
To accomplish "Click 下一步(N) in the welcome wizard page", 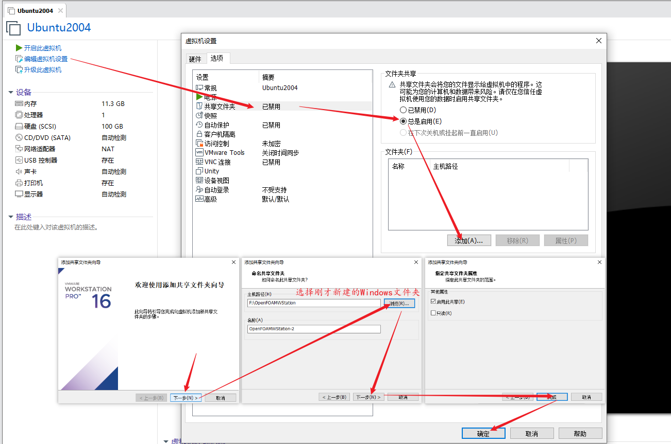I will pos(186,398).
